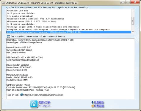
Task: Click the 检查更新 check update link
Action: [99, 102]
